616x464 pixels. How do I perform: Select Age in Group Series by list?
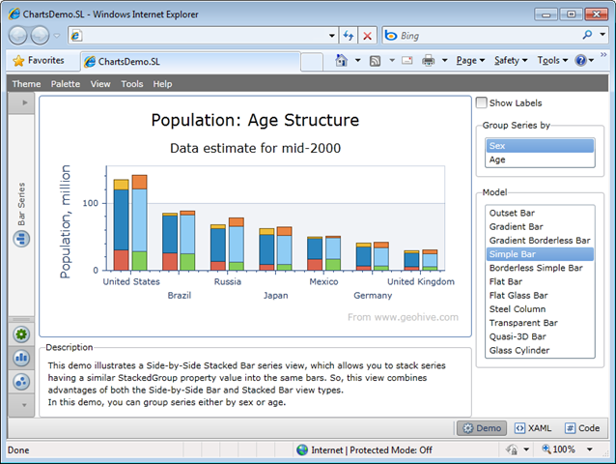click(x=540, y=159)
